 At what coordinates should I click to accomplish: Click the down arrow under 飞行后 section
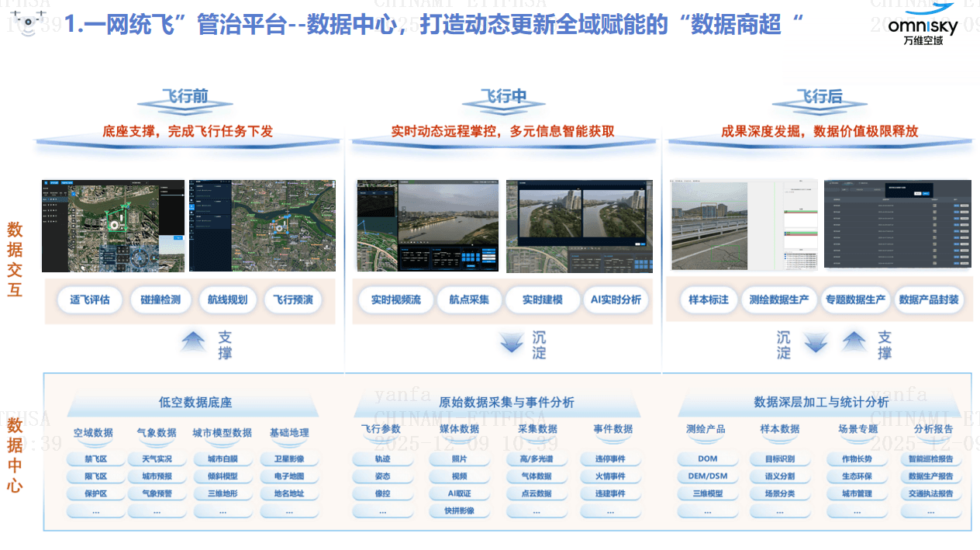(x=816, y=342)
